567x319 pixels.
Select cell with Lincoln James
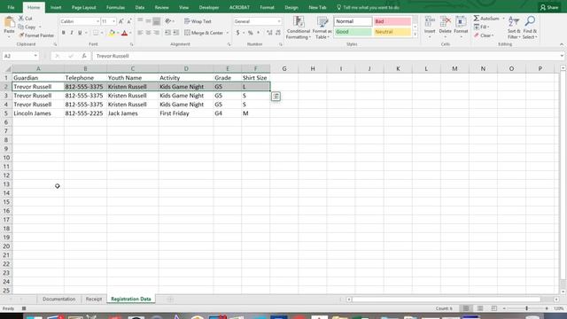pos(38,113)
